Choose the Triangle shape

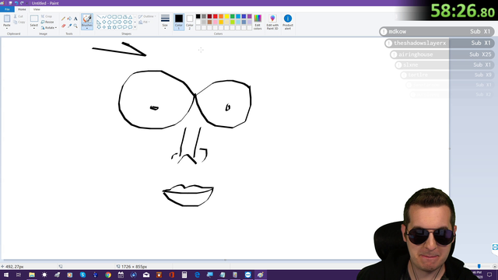130,17
